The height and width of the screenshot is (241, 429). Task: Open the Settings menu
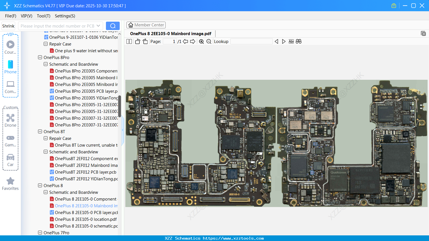click(x=65, y=16)
